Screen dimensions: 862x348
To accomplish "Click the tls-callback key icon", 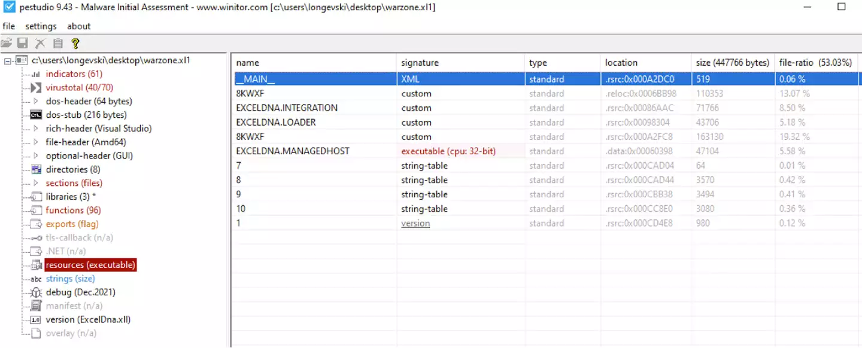I will [36, 238].
